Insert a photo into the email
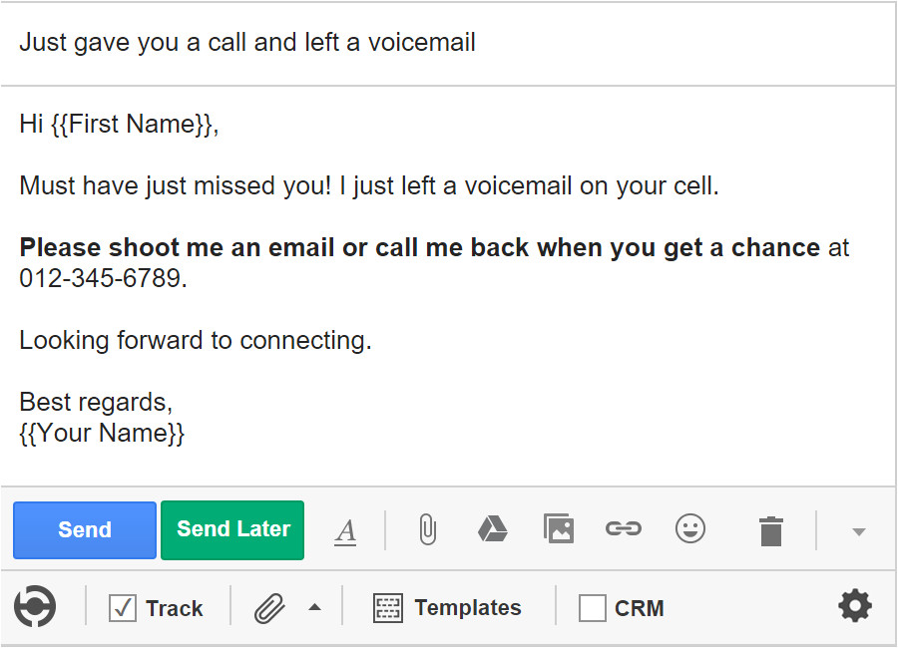898x648 pixels. pyautogui.click(x=558, y=528)
